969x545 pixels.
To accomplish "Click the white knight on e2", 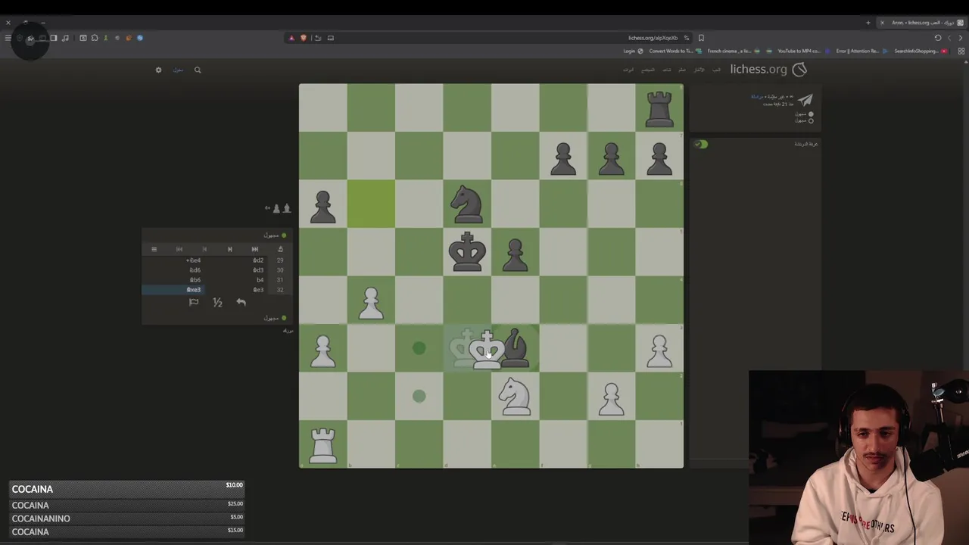I will point(516,396).
